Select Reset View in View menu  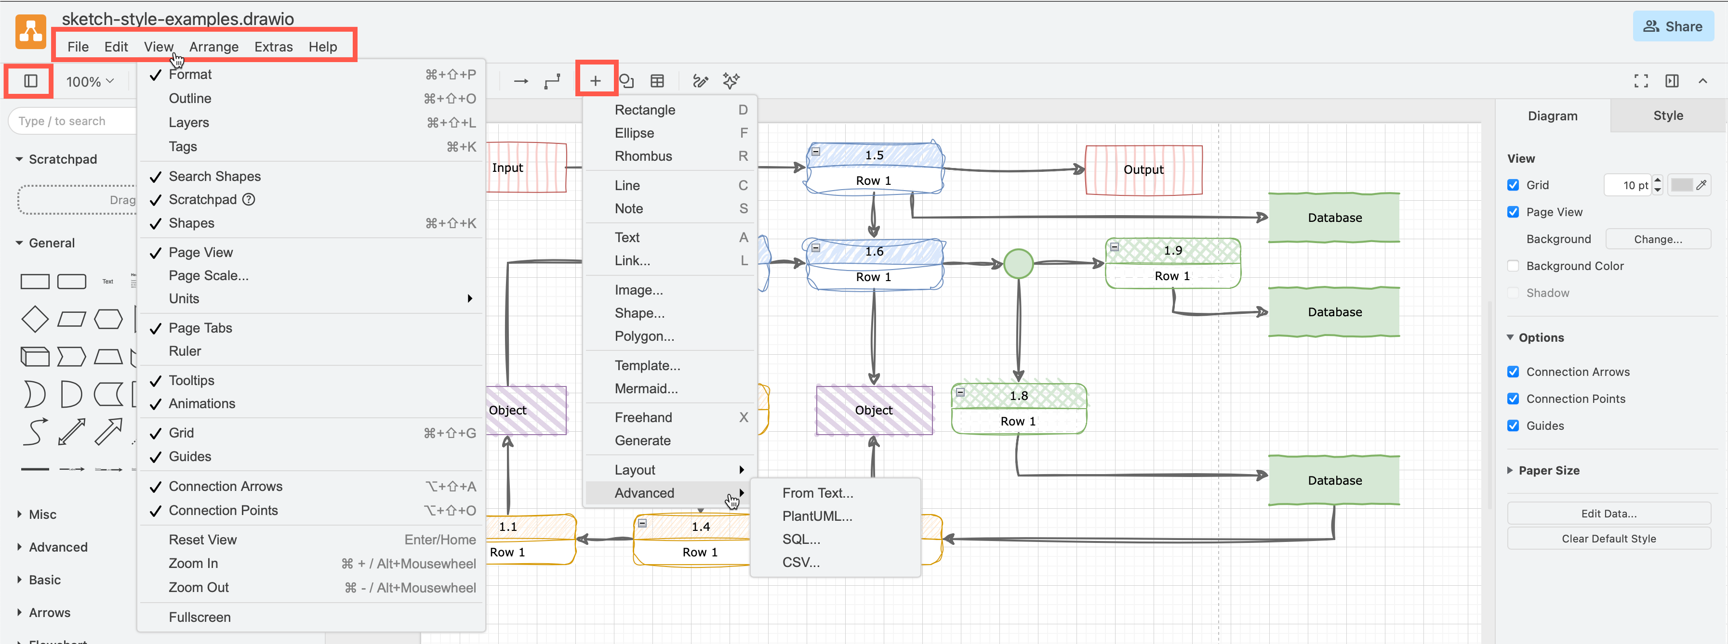point(312,540)
